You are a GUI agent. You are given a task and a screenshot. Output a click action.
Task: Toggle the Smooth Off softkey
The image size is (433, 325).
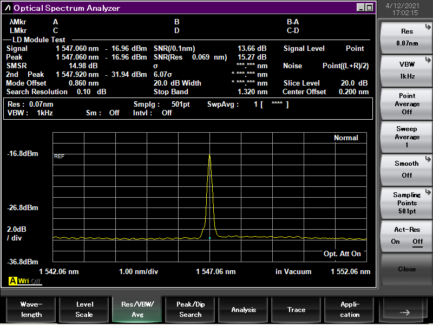(406, 169)
